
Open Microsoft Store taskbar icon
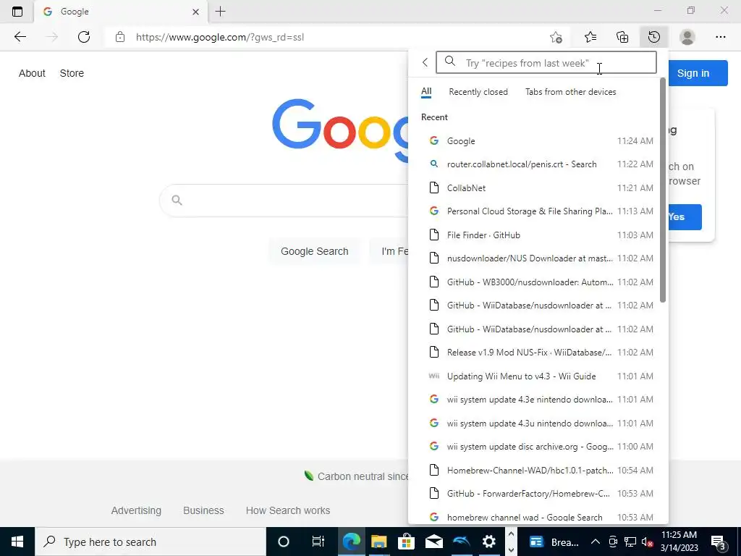(406, 542)
